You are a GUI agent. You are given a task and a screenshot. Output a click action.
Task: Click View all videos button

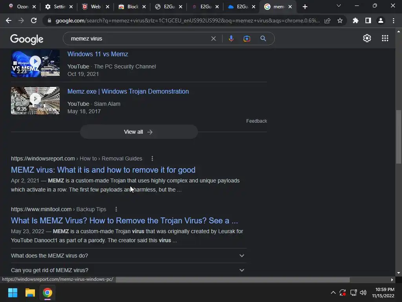(x=139, y=132)
